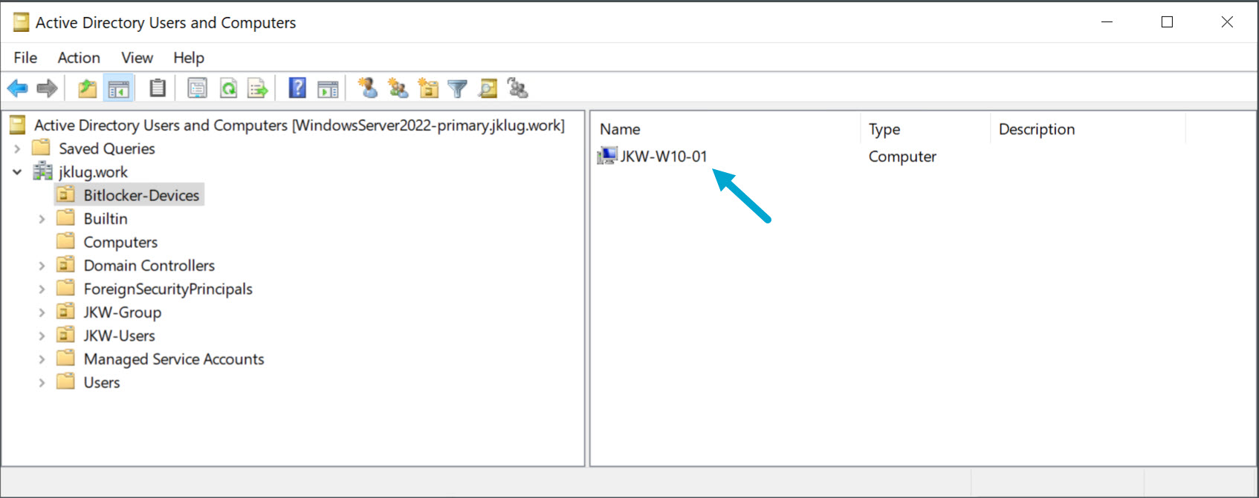The image size is (1259, 498).
Task: Select the Computers container
Action: (x=120, y=242)
